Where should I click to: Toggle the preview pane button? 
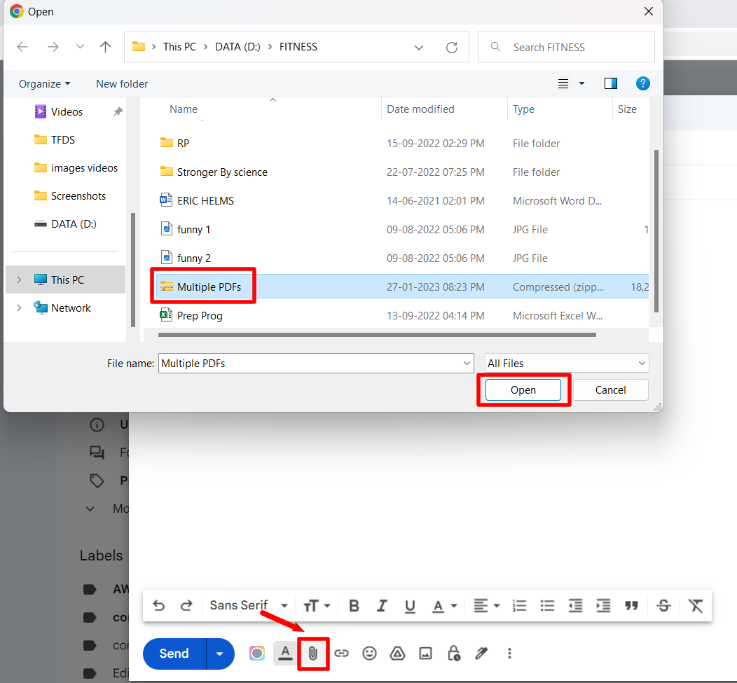(611, 83)
